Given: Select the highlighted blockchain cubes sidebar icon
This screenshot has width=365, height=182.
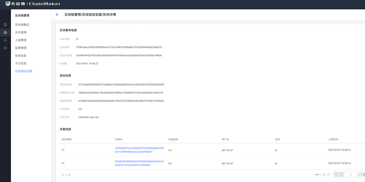Looking at the screenshot, I should coord(5,32).
